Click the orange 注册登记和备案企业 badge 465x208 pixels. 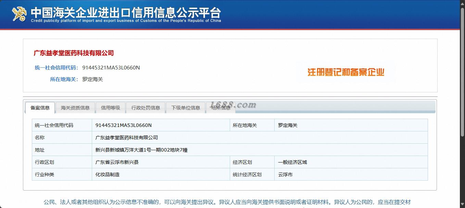[x=346, y=72]
